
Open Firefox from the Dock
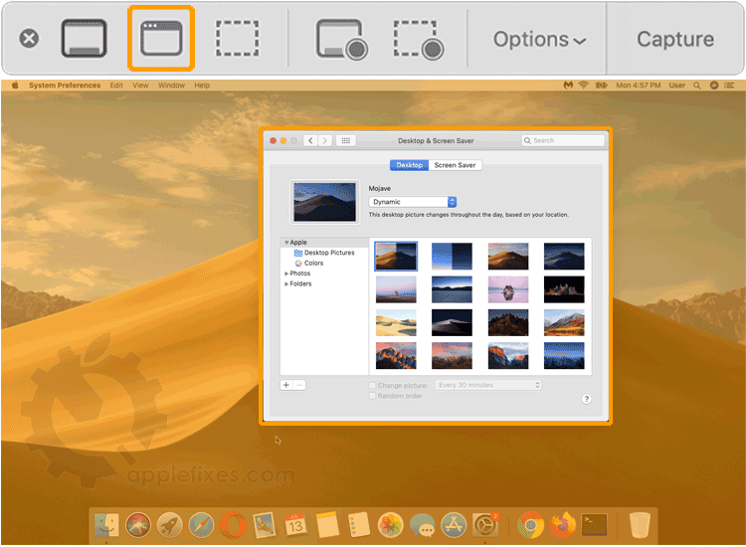tap(562, 525)
